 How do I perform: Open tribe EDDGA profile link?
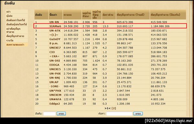pos(54,65)
